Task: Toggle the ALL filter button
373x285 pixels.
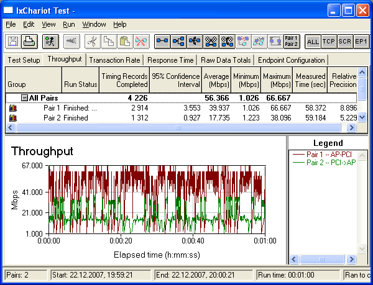Action: tap(313, 42)
